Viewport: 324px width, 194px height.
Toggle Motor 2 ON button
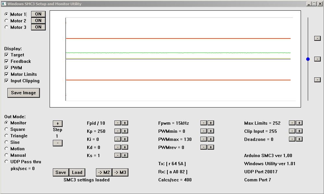coord(38,20)
